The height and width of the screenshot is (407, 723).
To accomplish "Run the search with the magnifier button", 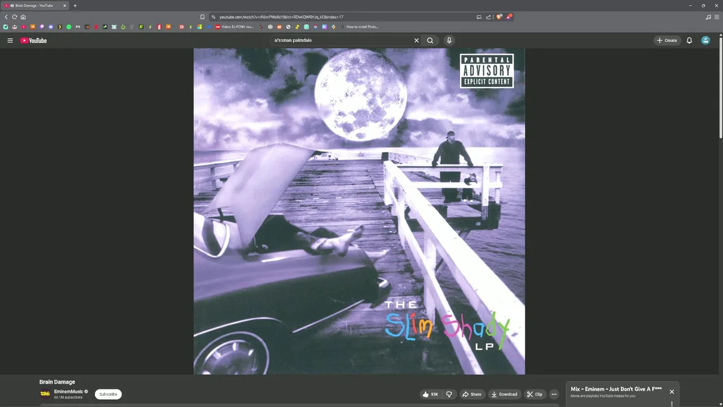I will pos(430,40).
